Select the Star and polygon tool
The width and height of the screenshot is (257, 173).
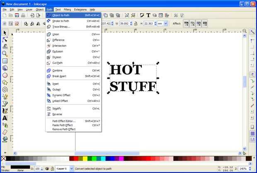[x=5, y=82]
